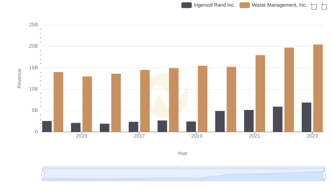Click the 10B y-axis label
The height and width of the screenshot is (191, 332).
click(34, 89)
